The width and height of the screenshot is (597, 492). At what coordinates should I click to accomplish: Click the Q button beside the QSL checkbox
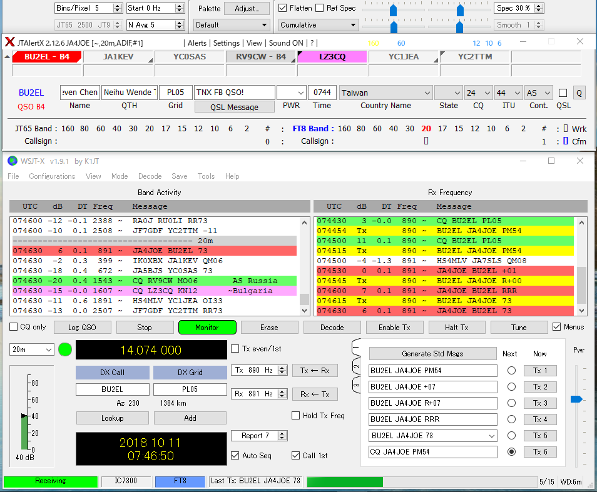click(579, 93)
